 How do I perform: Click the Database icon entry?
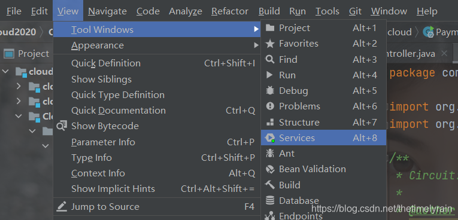click(x=270, y=200)
